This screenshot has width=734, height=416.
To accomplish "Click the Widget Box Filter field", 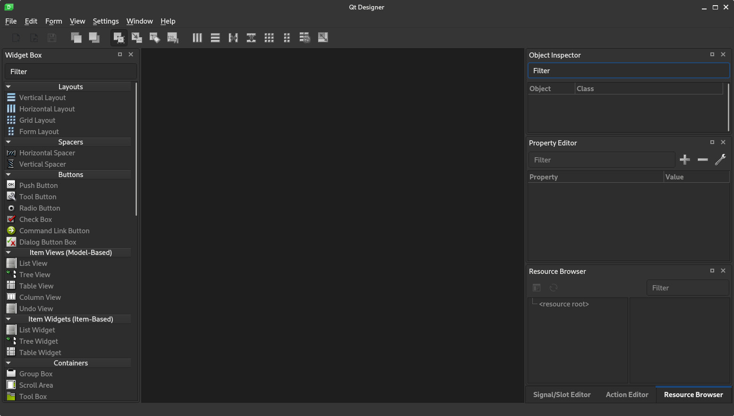I will pos(71,72).
